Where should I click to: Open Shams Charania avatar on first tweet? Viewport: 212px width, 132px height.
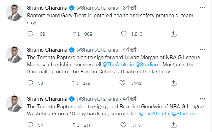tap(14, 13)
